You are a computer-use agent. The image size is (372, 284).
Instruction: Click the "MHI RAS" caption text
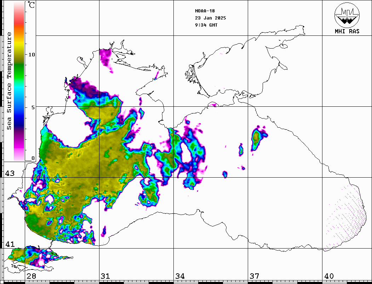(x=347, y=31)
